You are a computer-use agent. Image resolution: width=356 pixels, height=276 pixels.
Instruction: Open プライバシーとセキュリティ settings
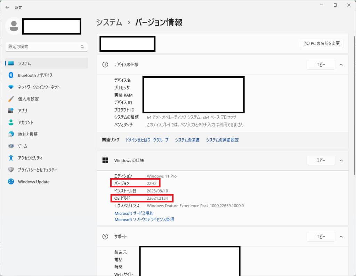46,170
